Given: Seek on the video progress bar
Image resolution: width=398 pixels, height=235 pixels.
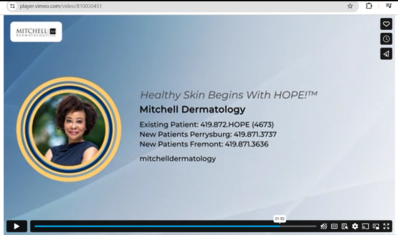Looking at the screenshot, I should point(175,226).
